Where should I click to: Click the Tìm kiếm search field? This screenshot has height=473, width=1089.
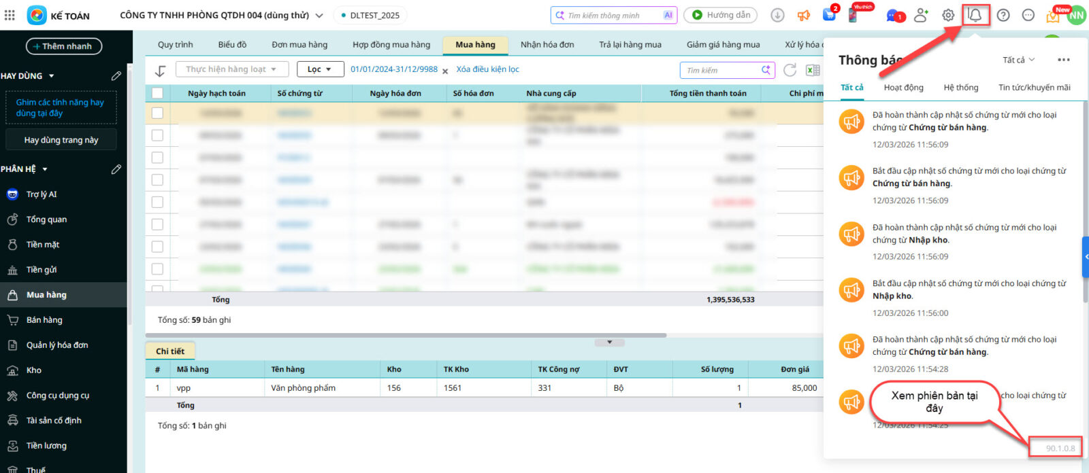pyautogui.click(x=721, y=70)
